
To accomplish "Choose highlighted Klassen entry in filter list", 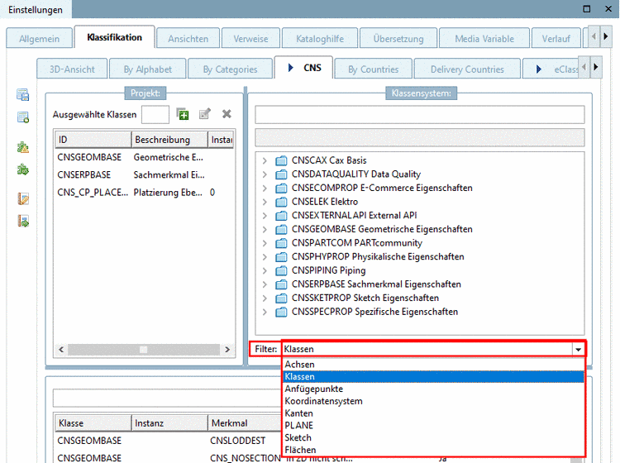I will (434, 376).
